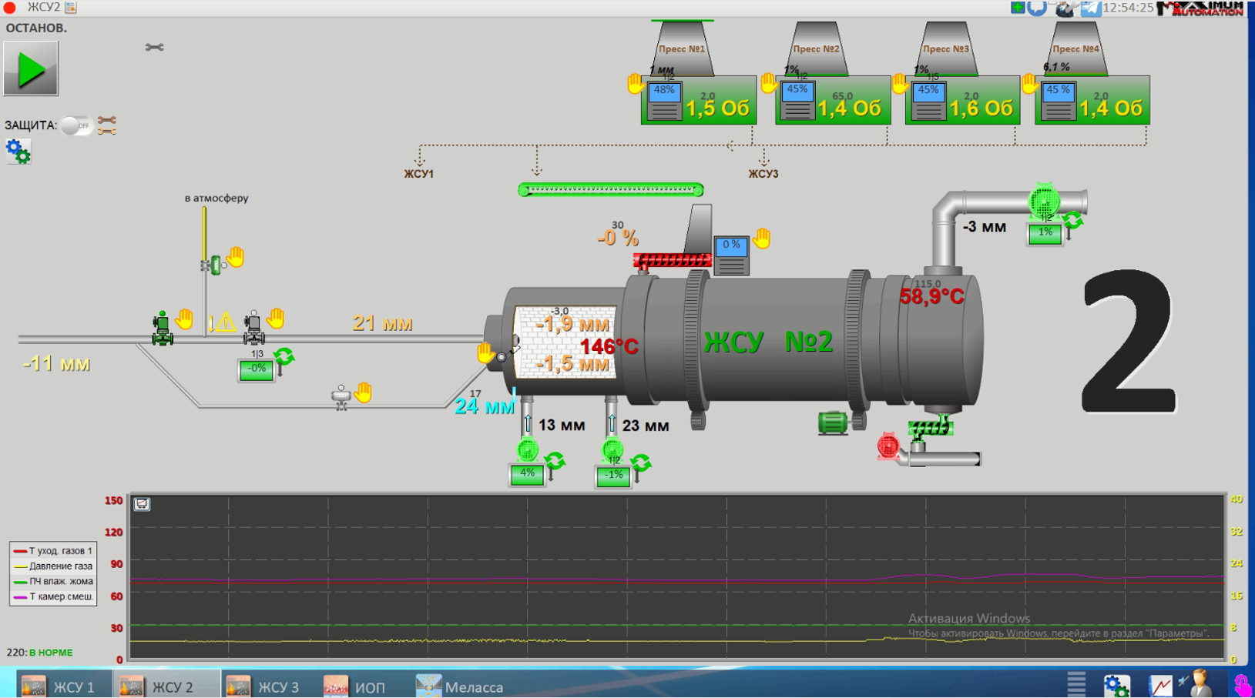Viewport: 1255px width, 698px height.
Task: Click the right green air blower under furnace
Action: 613,449
